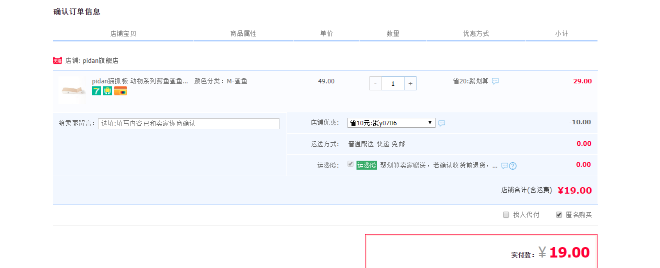This screenshot has width=660, height=268.
Task: Open pidan旗舰店 shop link
Action: click(x=101, y=61)
